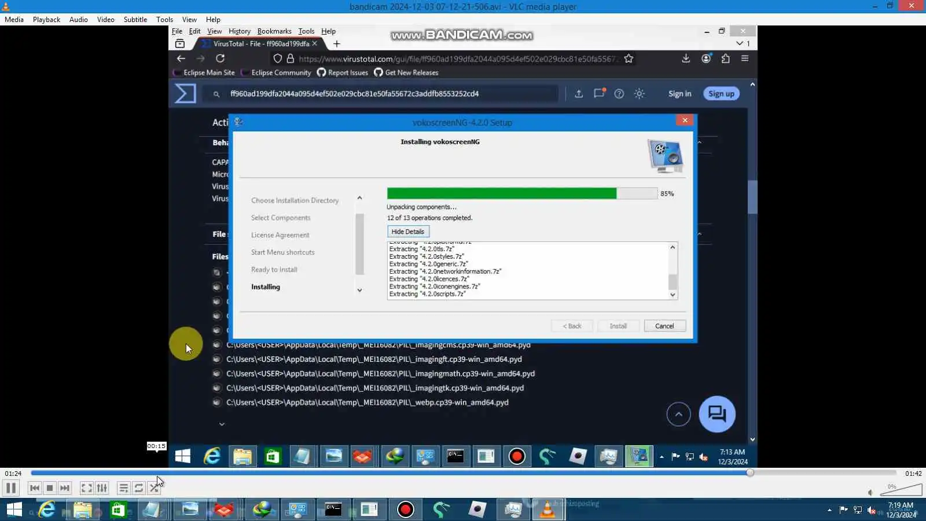
Task: Toggle VLC fullscreen mode
Action: [87, 488]
